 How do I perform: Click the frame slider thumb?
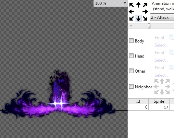coord(149,26)
